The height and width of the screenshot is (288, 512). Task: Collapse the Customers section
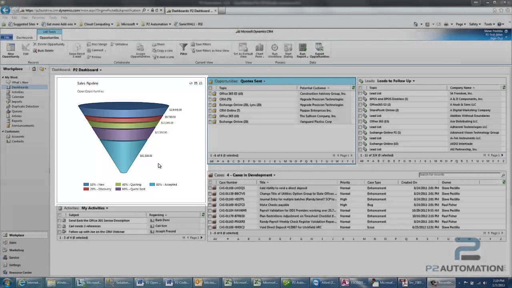click(x=3, y=131)
